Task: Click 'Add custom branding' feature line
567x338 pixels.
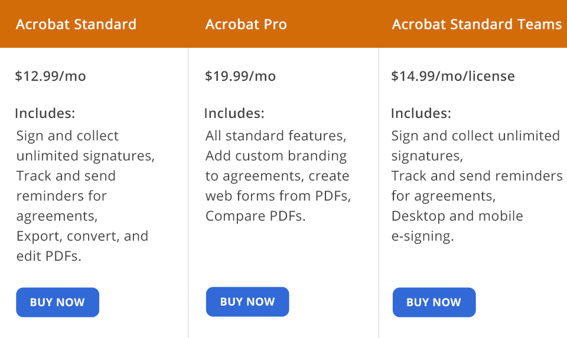Action: [x=276, y=156]
